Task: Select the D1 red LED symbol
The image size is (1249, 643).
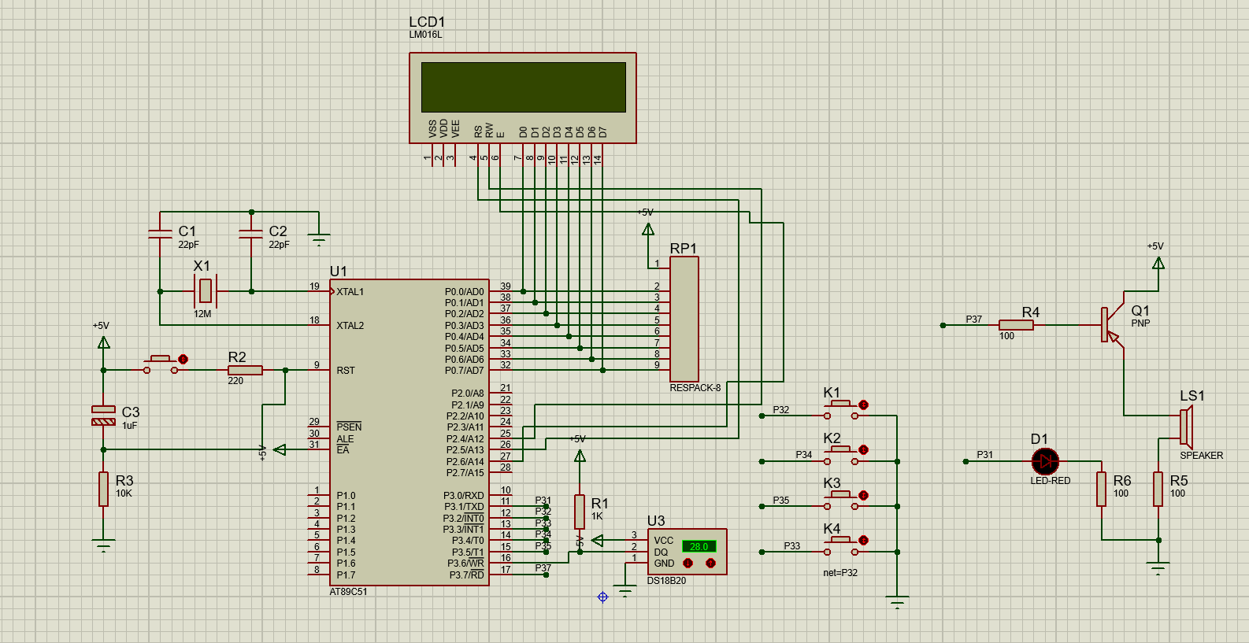Action: click(x=1045, y=461)
